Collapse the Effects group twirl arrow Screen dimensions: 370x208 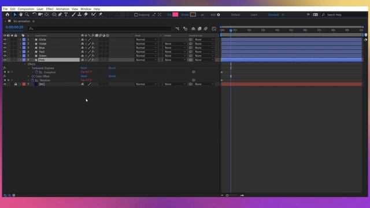pos(24,64)
